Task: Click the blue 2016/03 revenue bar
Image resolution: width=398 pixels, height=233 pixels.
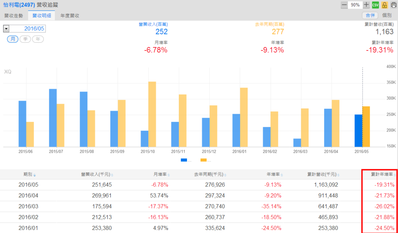Action: click(297, 143)
